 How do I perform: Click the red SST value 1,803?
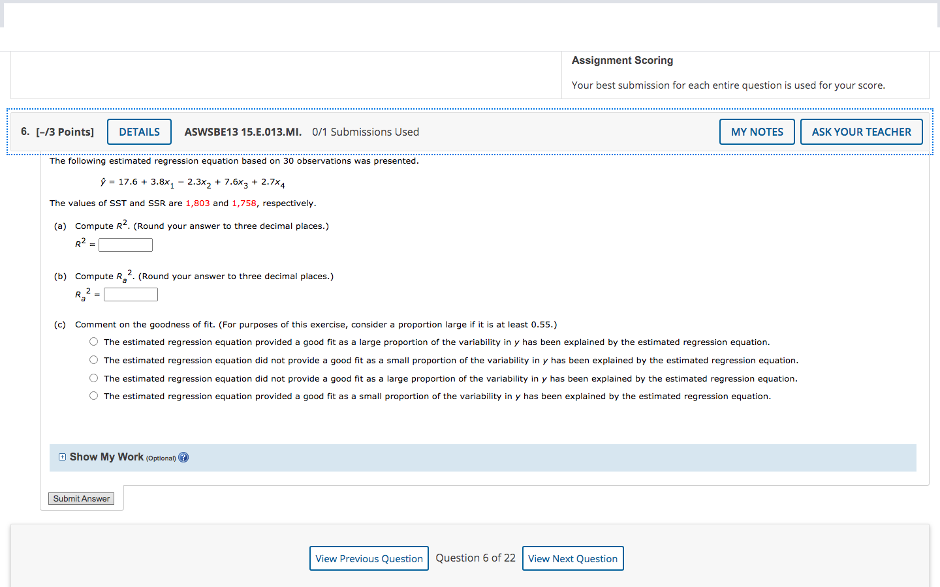point(198,203)
